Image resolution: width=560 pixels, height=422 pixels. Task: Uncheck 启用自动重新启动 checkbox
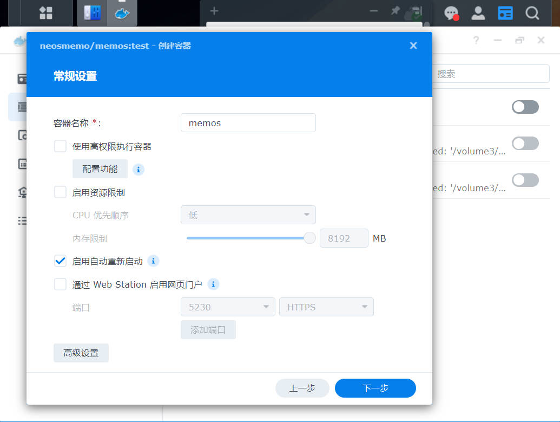click(60, 261)
